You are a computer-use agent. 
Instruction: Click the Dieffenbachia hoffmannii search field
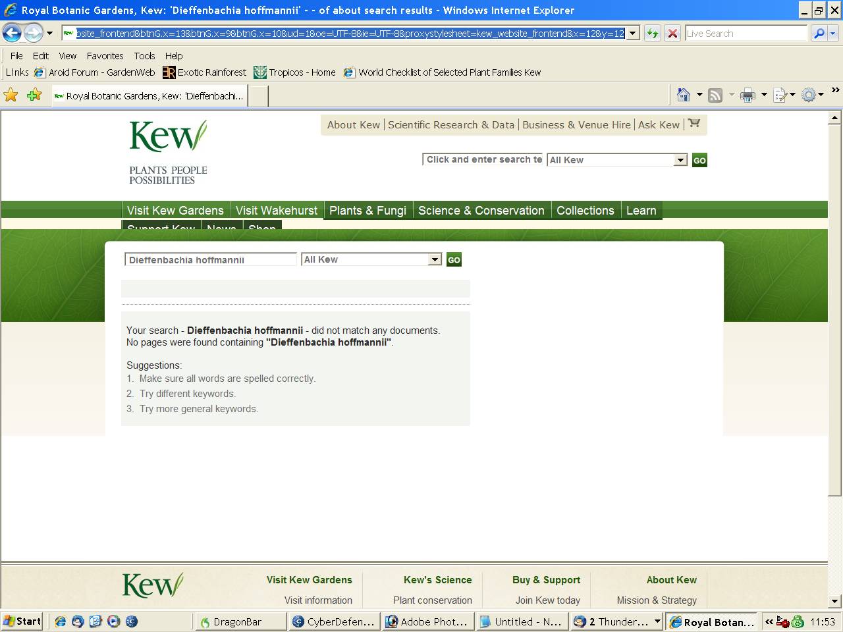(210, 260)
